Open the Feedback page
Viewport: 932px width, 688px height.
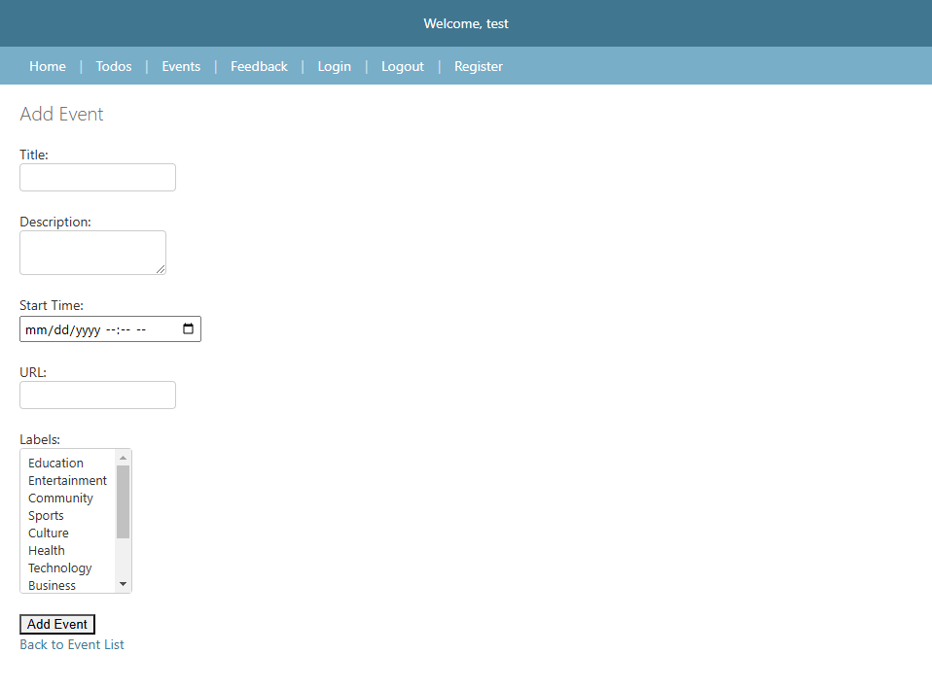point(259,66)
